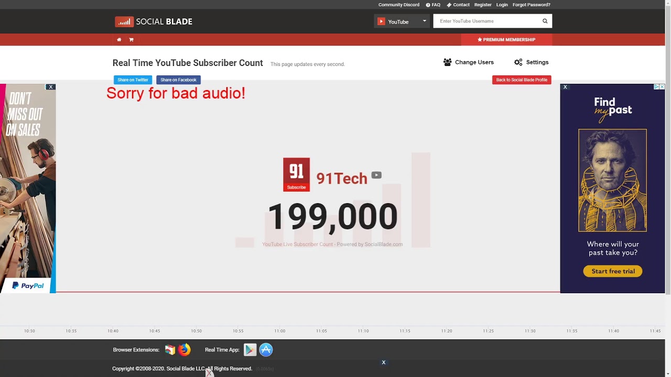Go to the Register page
Screen dimensions: 671x377
click(x=483, y=5)
